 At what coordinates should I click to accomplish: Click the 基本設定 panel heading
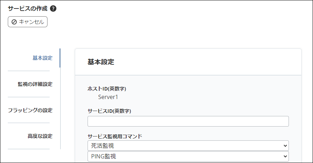coord(101,62)
